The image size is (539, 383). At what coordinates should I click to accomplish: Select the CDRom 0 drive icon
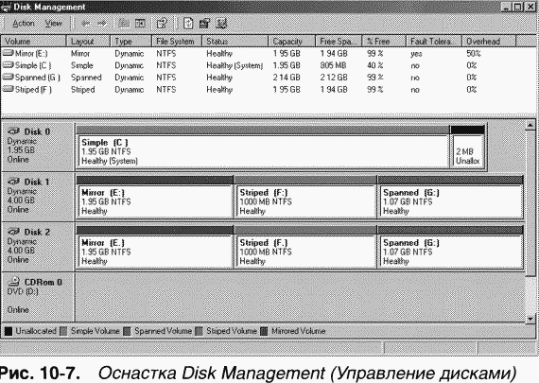pos(14,282)
